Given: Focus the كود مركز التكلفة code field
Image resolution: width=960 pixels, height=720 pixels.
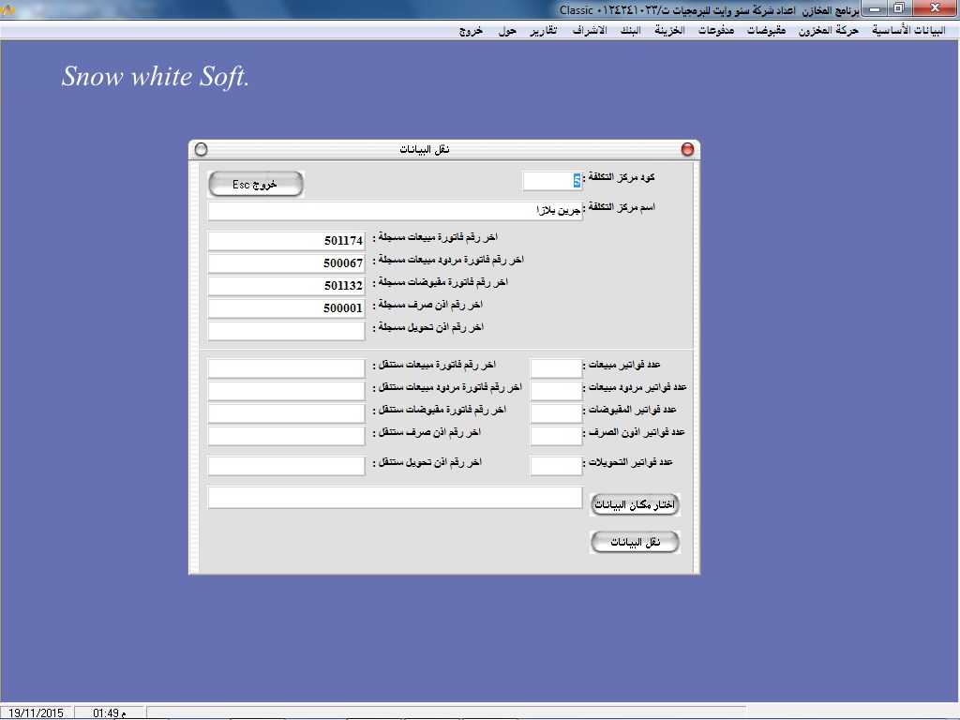Looking at the screenshot, I should click(551, 180).
